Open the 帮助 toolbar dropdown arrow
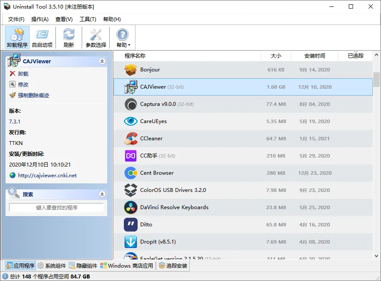The height and width of the screenshot is (281, 381). (x=129, y=45)
